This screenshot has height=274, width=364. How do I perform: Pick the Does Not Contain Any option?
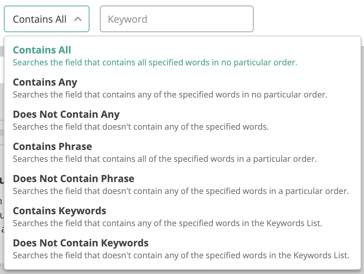click(x=182, y=120)
